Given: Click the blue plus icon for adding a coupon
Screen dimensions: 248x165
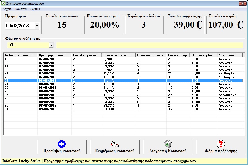Looking at the screenshot, I should tap(62, 144).
